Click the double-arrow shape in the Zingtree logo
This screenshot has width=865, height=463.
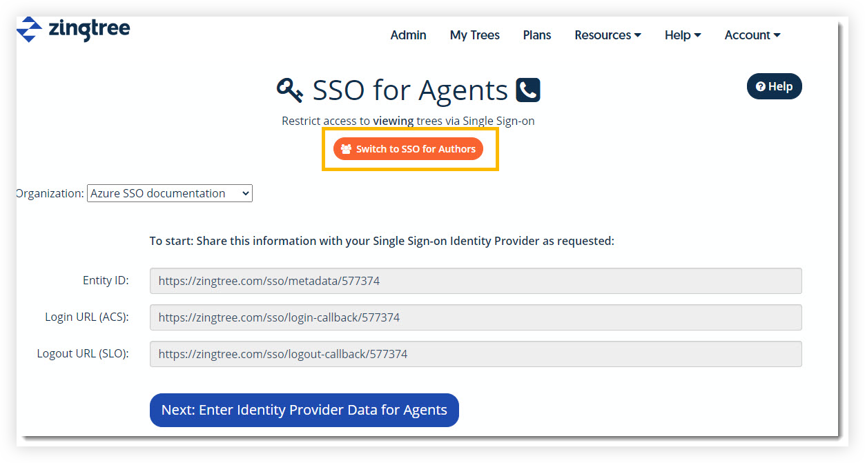tap(29, 29)
